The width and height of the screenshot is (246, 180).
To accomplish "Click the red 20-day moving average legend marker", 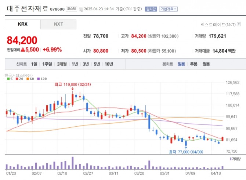I will [x=17, y=79].
